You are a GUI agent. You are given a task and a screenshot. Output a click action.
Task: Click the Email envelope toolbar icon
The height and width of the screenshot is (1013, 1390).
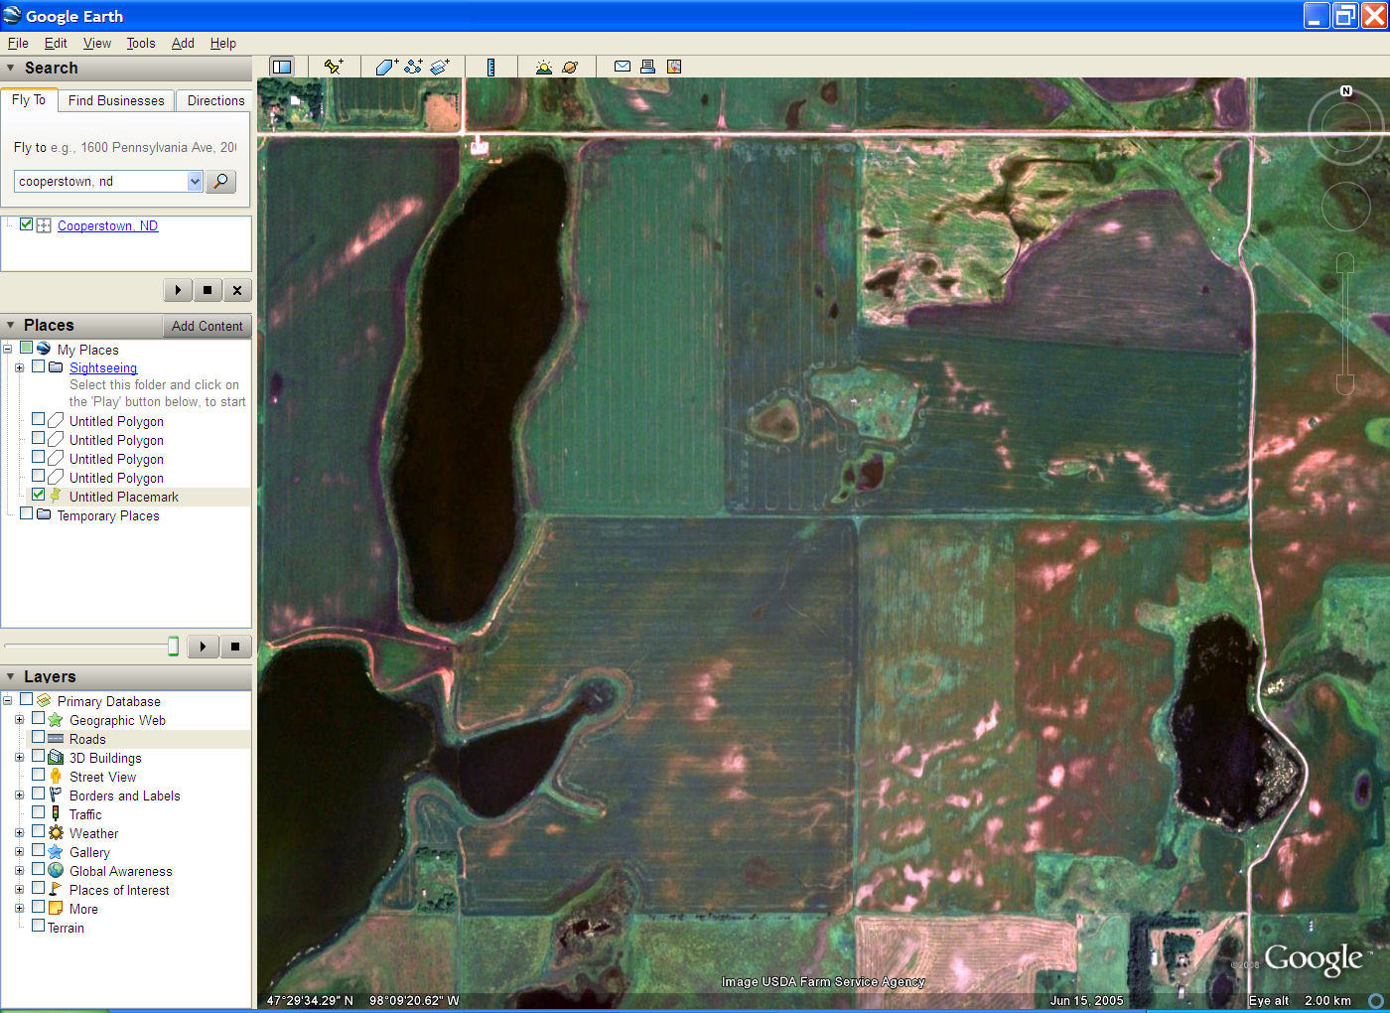(623, 67)
